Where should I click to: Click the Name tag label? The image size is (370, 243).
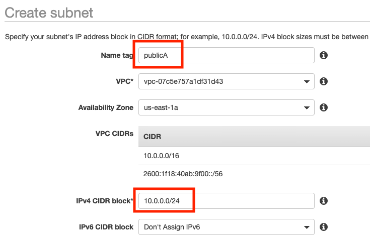(x=117, y=55)
